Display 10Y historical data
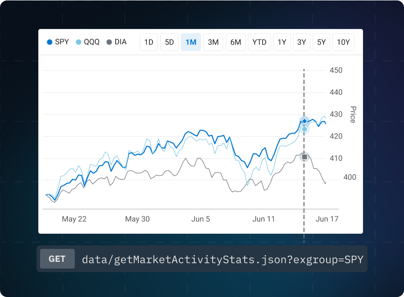The image size is (404, 297). point(343,42)
